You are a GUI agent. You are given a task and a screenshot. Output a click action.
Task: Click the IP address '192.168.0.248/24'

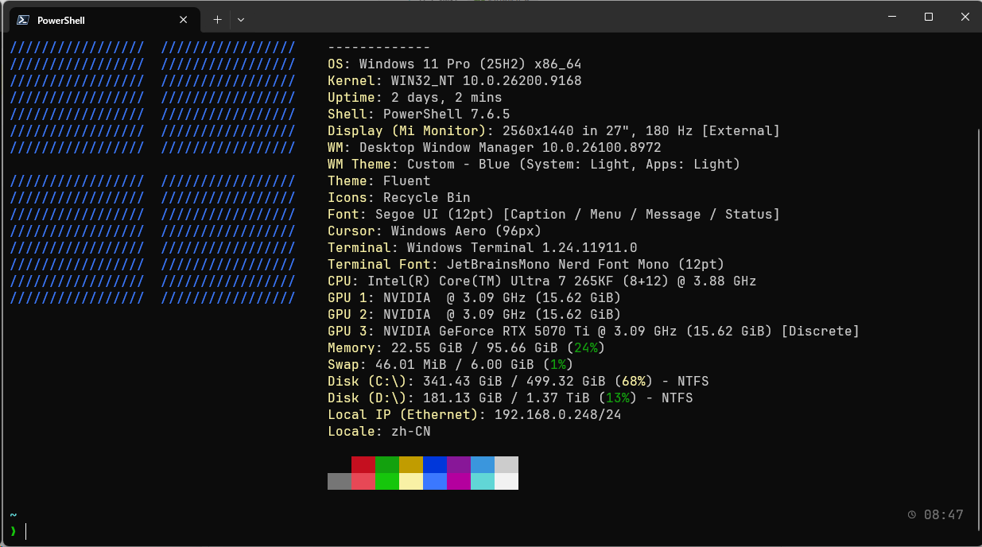pos(558,415)
